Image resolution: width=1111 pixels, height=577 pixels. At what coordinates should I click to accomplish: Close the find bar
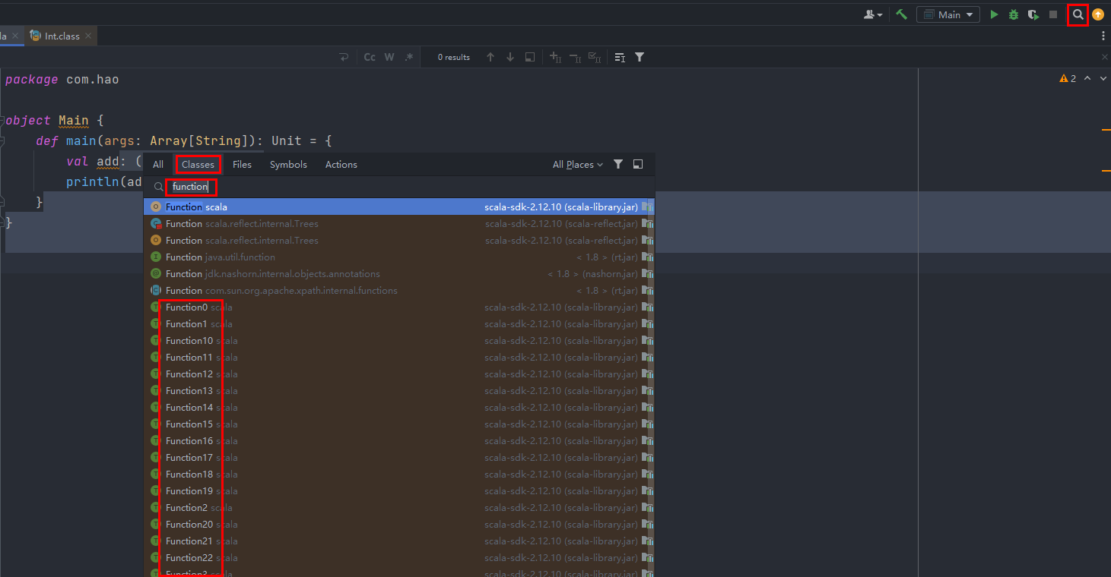pos(1105,57)
